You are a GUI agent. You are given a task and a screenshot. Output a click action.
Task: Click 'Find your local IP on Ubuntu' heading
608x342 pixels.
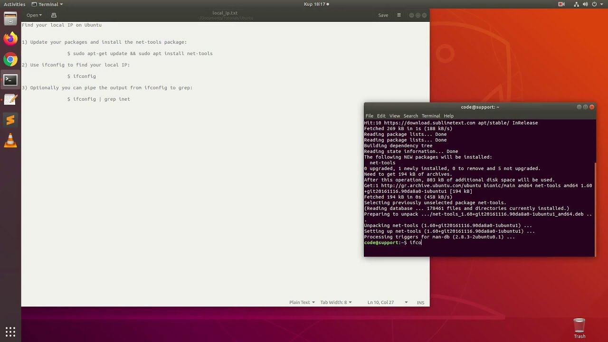62,25
